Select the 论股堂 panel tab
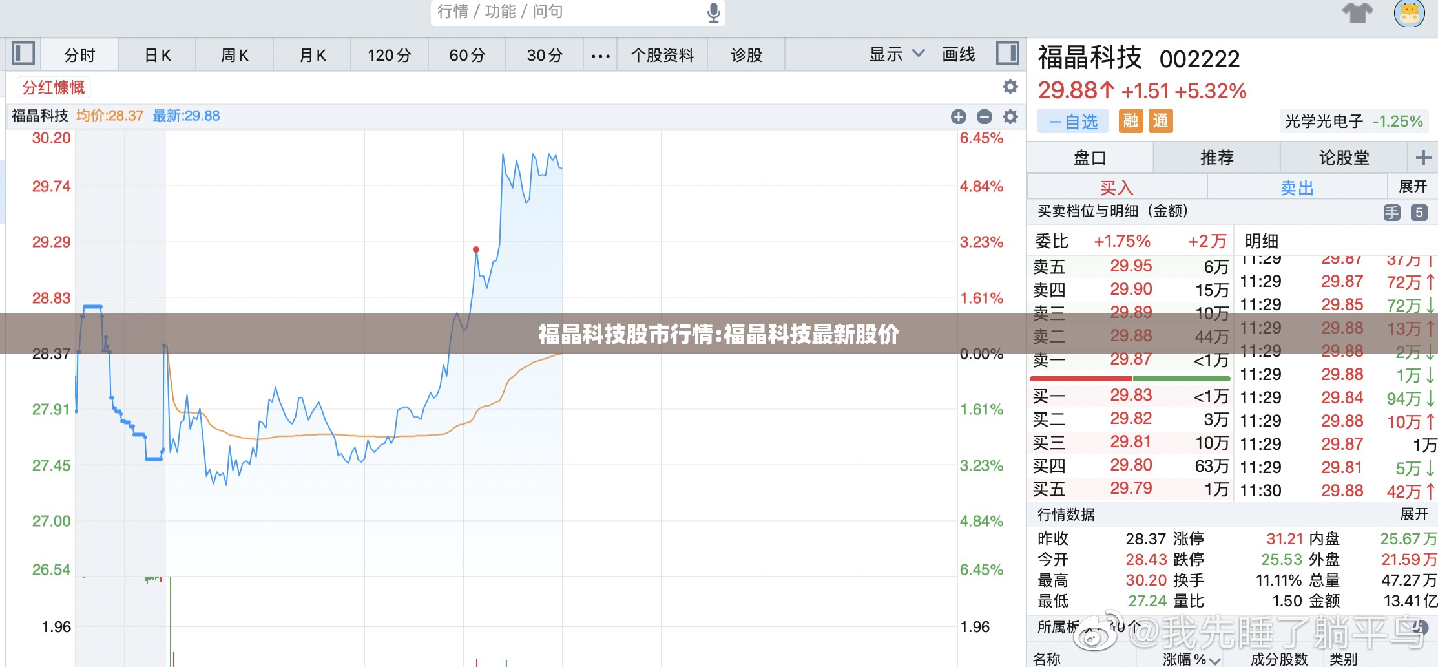The width and height of the screenshot is (1438, 667). tap(1344, 158)
